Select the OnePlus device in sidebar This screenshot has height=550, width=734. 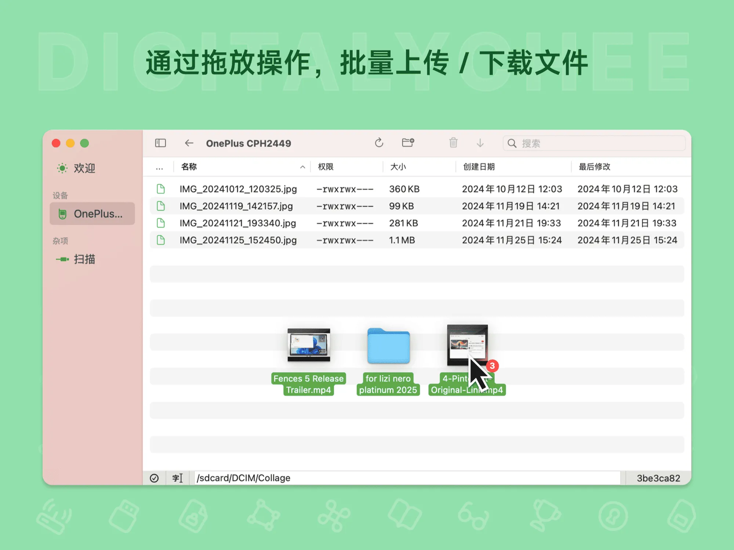click(92, 214)
